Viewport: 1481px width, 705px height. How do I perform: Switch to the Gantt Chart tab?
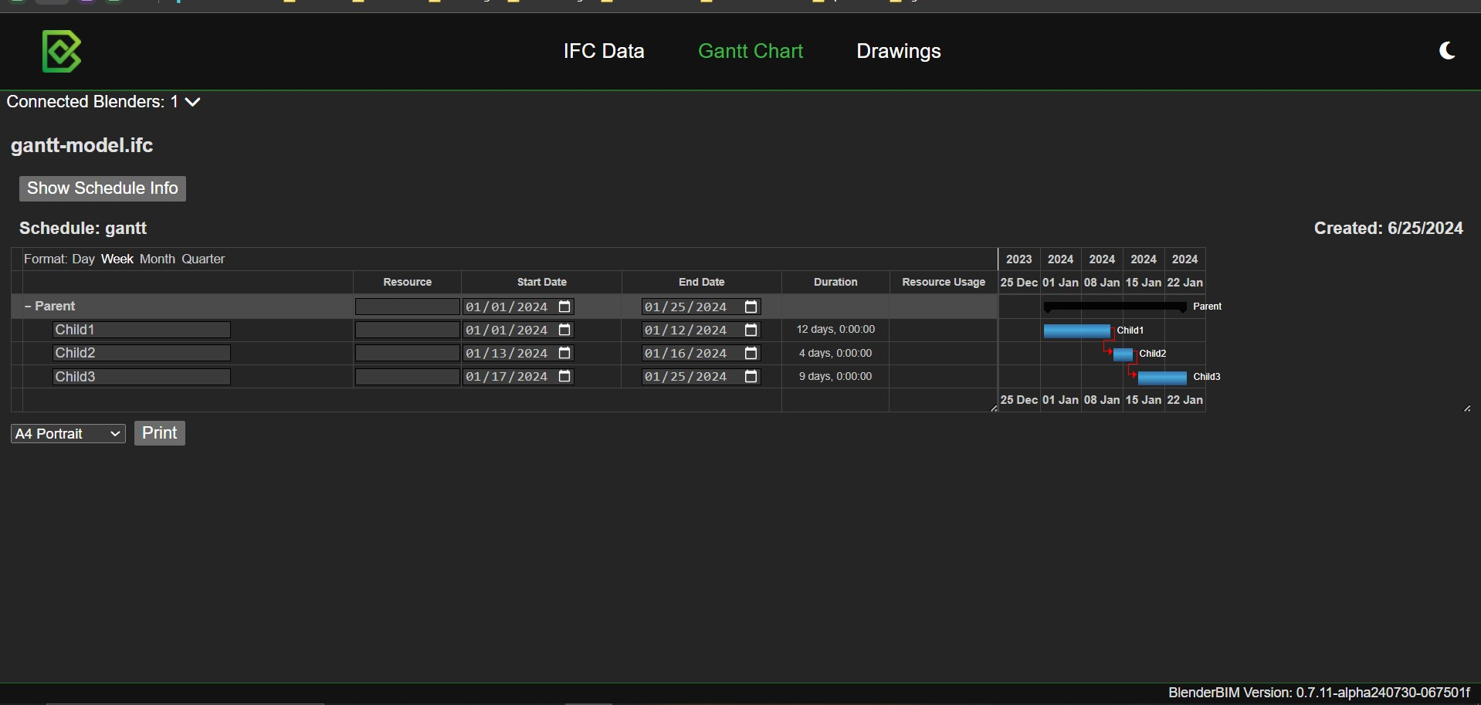[751, 51]
